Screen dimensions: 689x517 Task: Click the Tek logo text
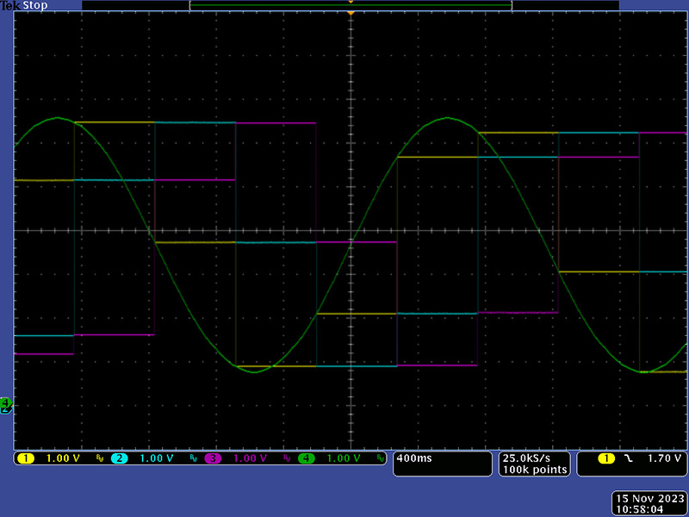[11, 5]
